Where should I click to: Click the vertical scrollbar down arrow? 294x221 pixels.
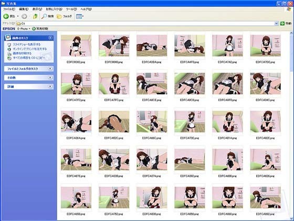point(291,219)
